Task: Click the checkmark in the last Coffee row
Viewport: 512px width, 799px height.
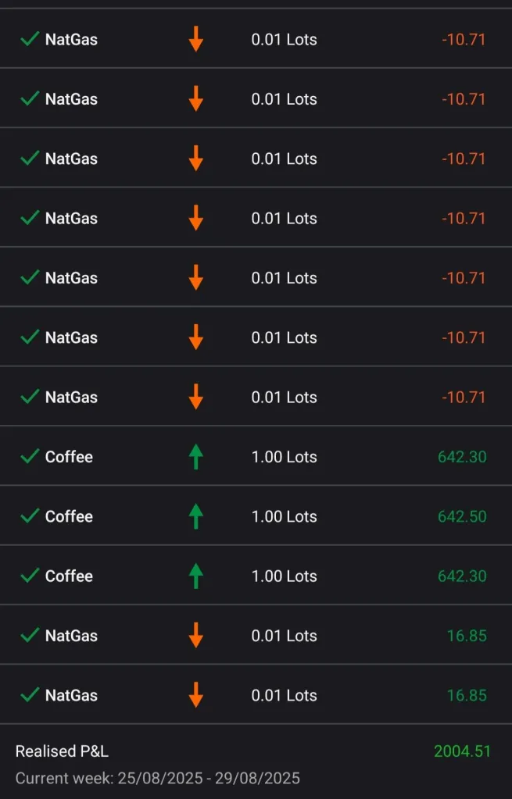Action: (x=30, y=576)
